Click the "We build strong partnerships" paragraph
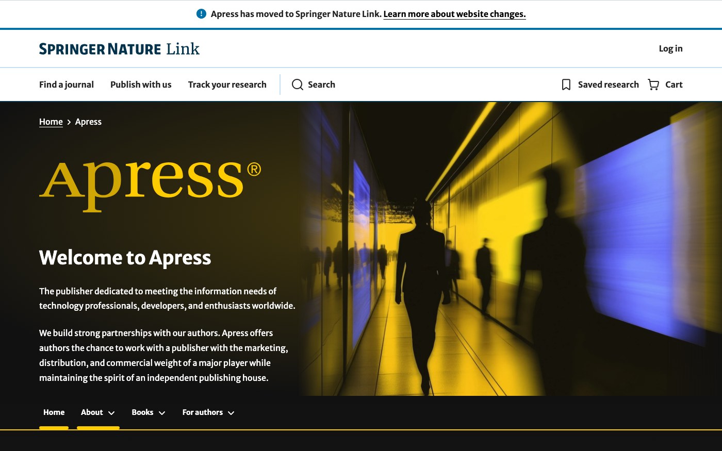Screen dimensions: 722x451 pyautogui.click(x=163, y=355)
